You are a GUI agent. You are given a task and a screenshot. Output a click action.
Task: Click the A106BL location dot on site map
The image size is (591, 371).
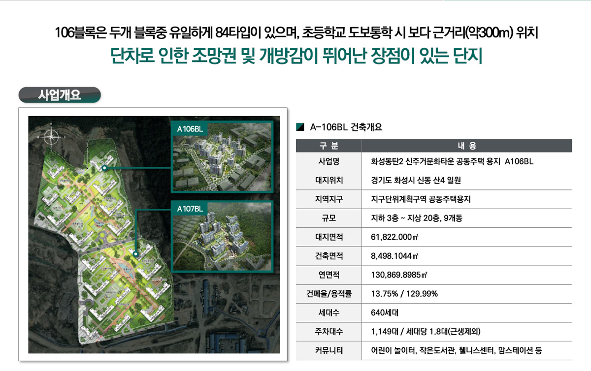pos(105,169)
